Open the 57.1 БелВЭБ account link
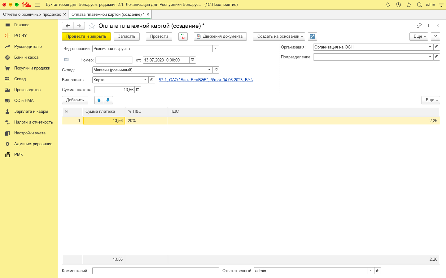This screenshot has height=278, width=446. click(x=206, y=80)
